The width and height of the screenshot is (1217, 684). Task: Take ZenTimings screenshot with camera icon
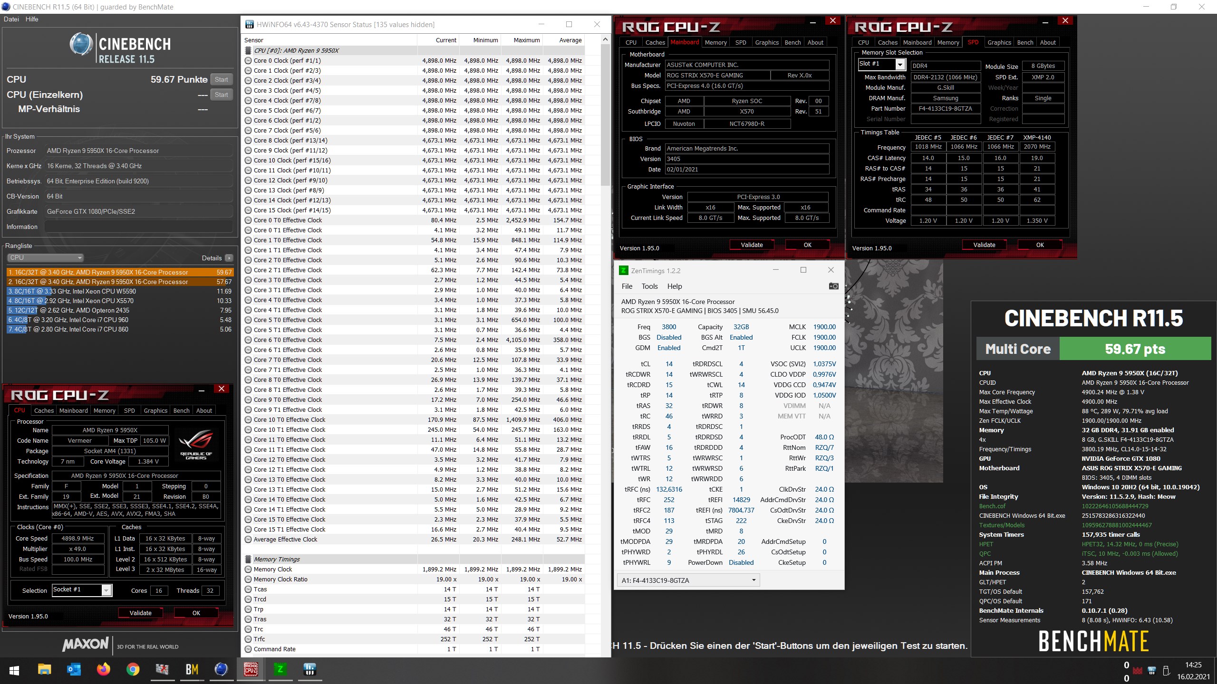coord(833,286)
